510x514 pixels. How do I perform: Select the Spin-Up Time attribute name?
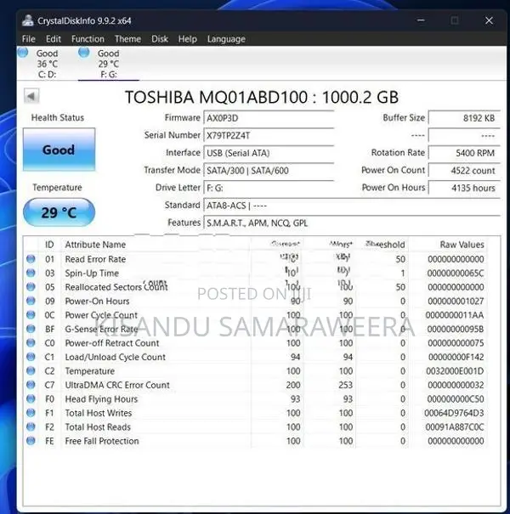[x=92, y=273]
